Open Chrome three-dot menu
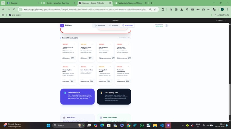231x129 pixels. (228, 9)
